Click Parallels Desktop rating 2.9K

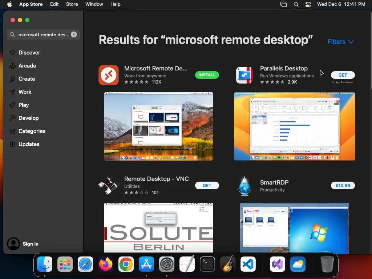point(279,82)
